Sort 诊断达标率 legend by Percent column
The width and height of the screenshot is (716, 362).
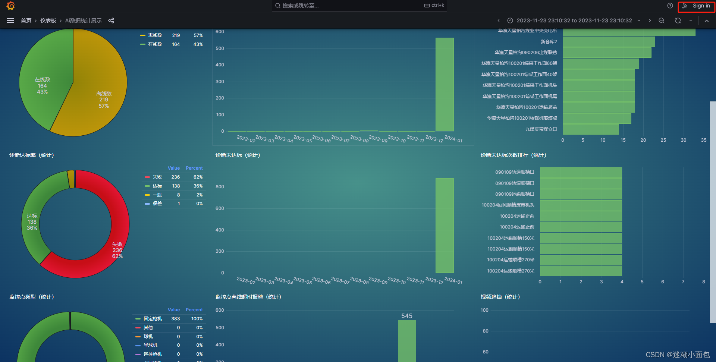click(x=194, y=168)
